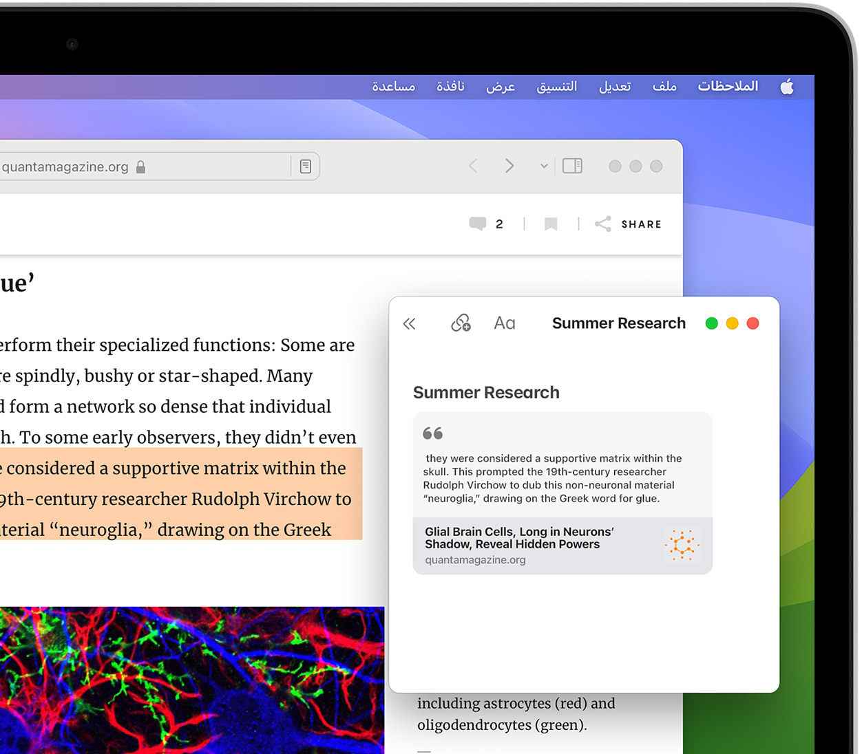Image resolution: width=862 pixels, height=754 pixels.
Task: Expand the sidebar dropdown chevron
Action: tap(544, 166)
